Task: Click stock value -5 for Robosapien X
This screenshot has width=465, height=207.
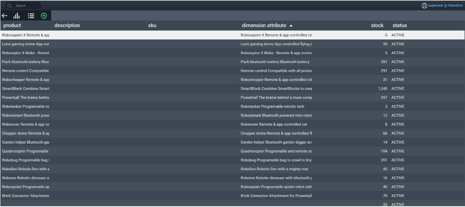Action: [385, 35]
